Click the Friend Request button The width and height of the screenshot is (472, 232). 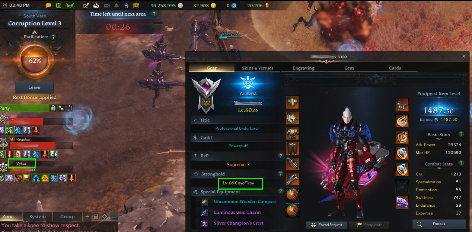click(x=326, y=225)
